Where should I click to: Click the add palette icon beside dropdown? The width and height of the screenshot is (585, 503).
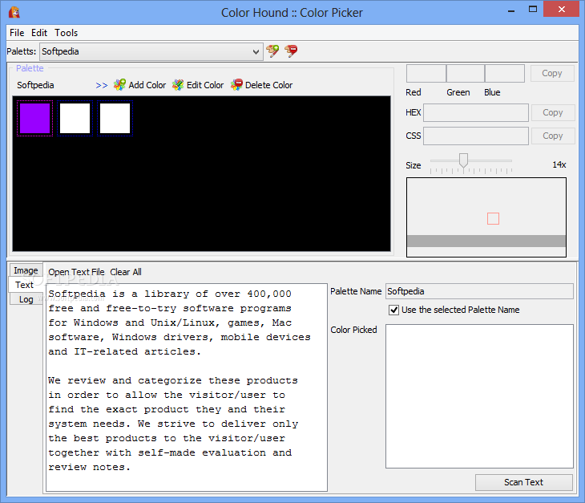click(272, 51)
